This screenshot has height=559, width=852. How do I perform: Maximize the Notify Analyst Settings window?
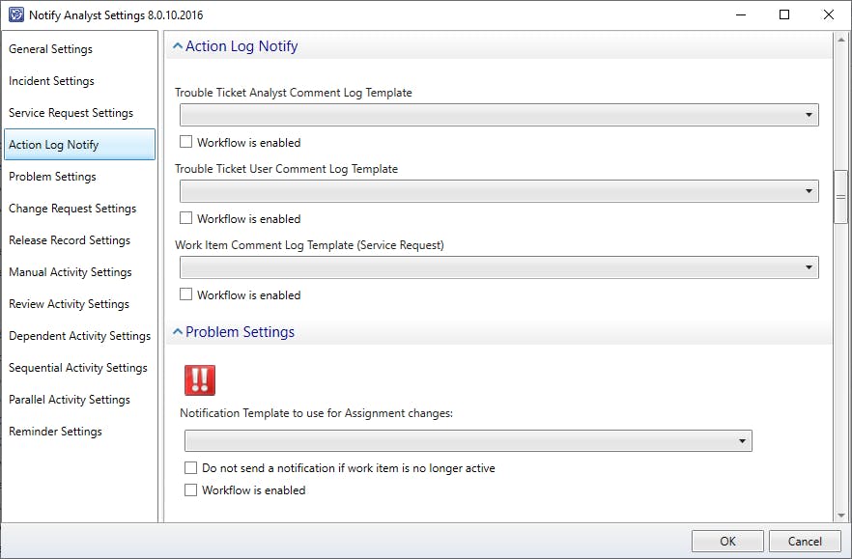[784, 15]
